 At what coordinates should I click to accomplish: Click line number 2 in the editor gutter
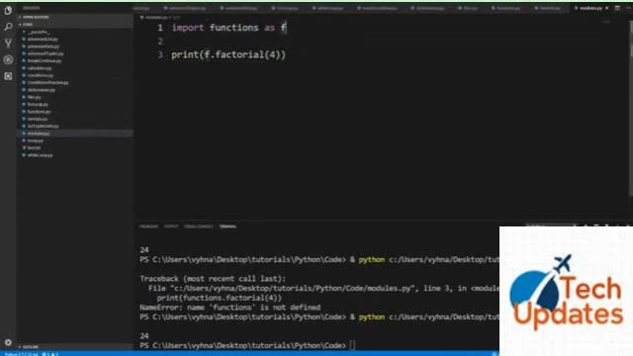coord(160,42)
